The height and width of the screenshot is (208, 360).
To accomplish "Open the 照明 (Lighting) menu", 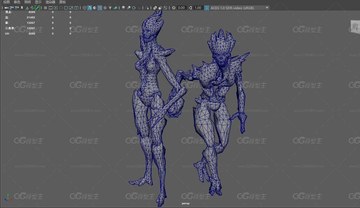I will [x=27, y=2].
